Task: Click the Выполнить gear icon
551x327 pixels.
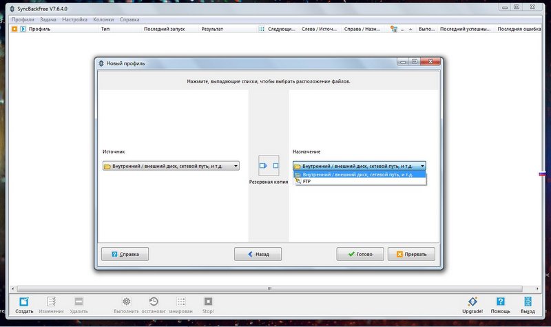Action: [x=127, y=302]
